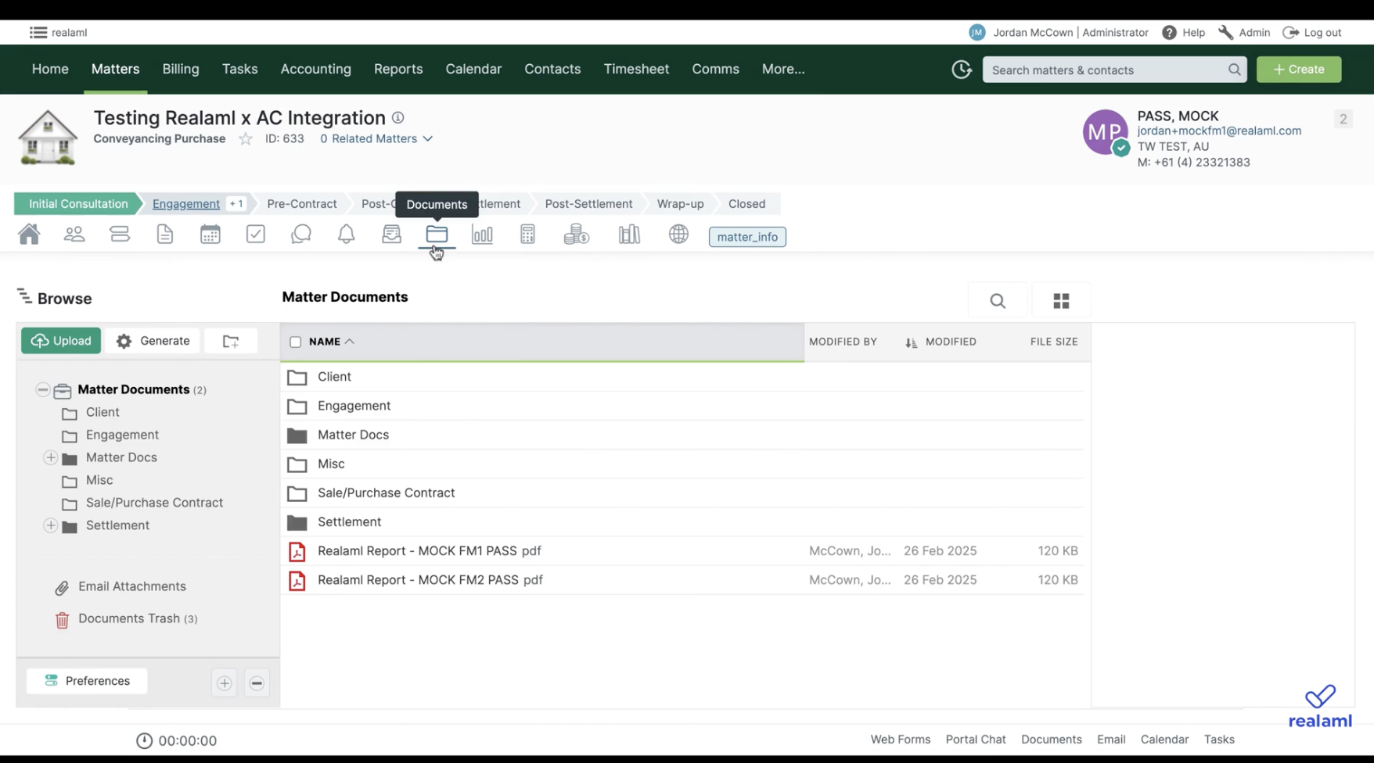The width and height of the screenshot is (1374, 763).
Task: Collapse the Matter Documents tree root
Action: 43,390
